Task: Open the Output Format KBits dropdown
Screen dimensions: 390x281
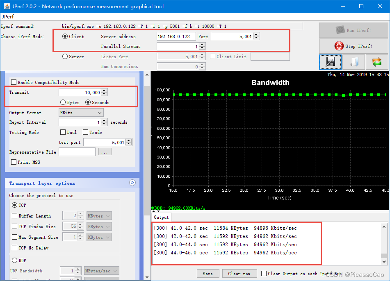Action: [x=81, y=113]
